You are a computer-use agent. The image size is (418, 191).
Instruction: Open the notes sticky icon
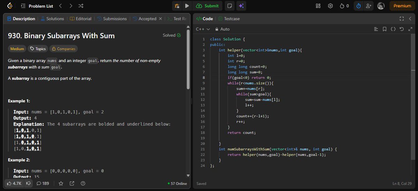tap(229, 6)
